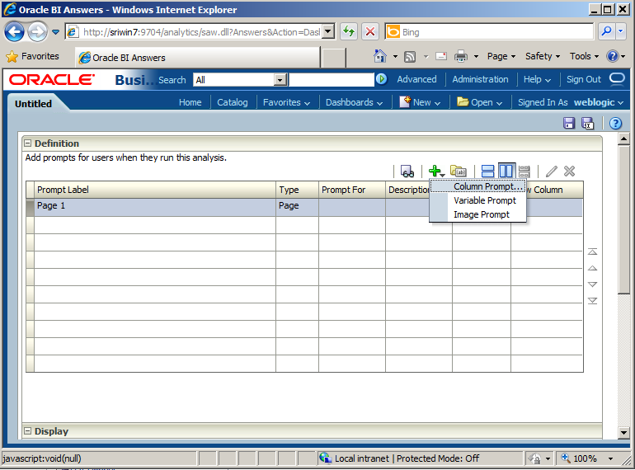Click the vertical scrollbar down arrow

pos(623,433)
